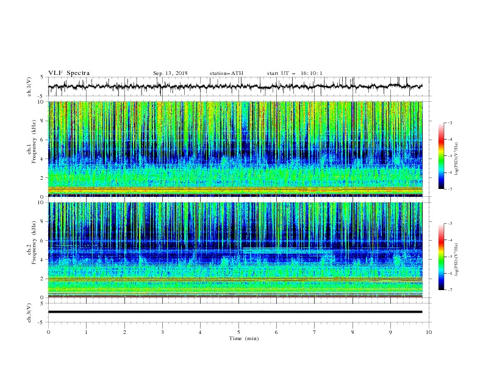
Task: Click the time axis tick label "1"
Action: [x=86, y=332]
